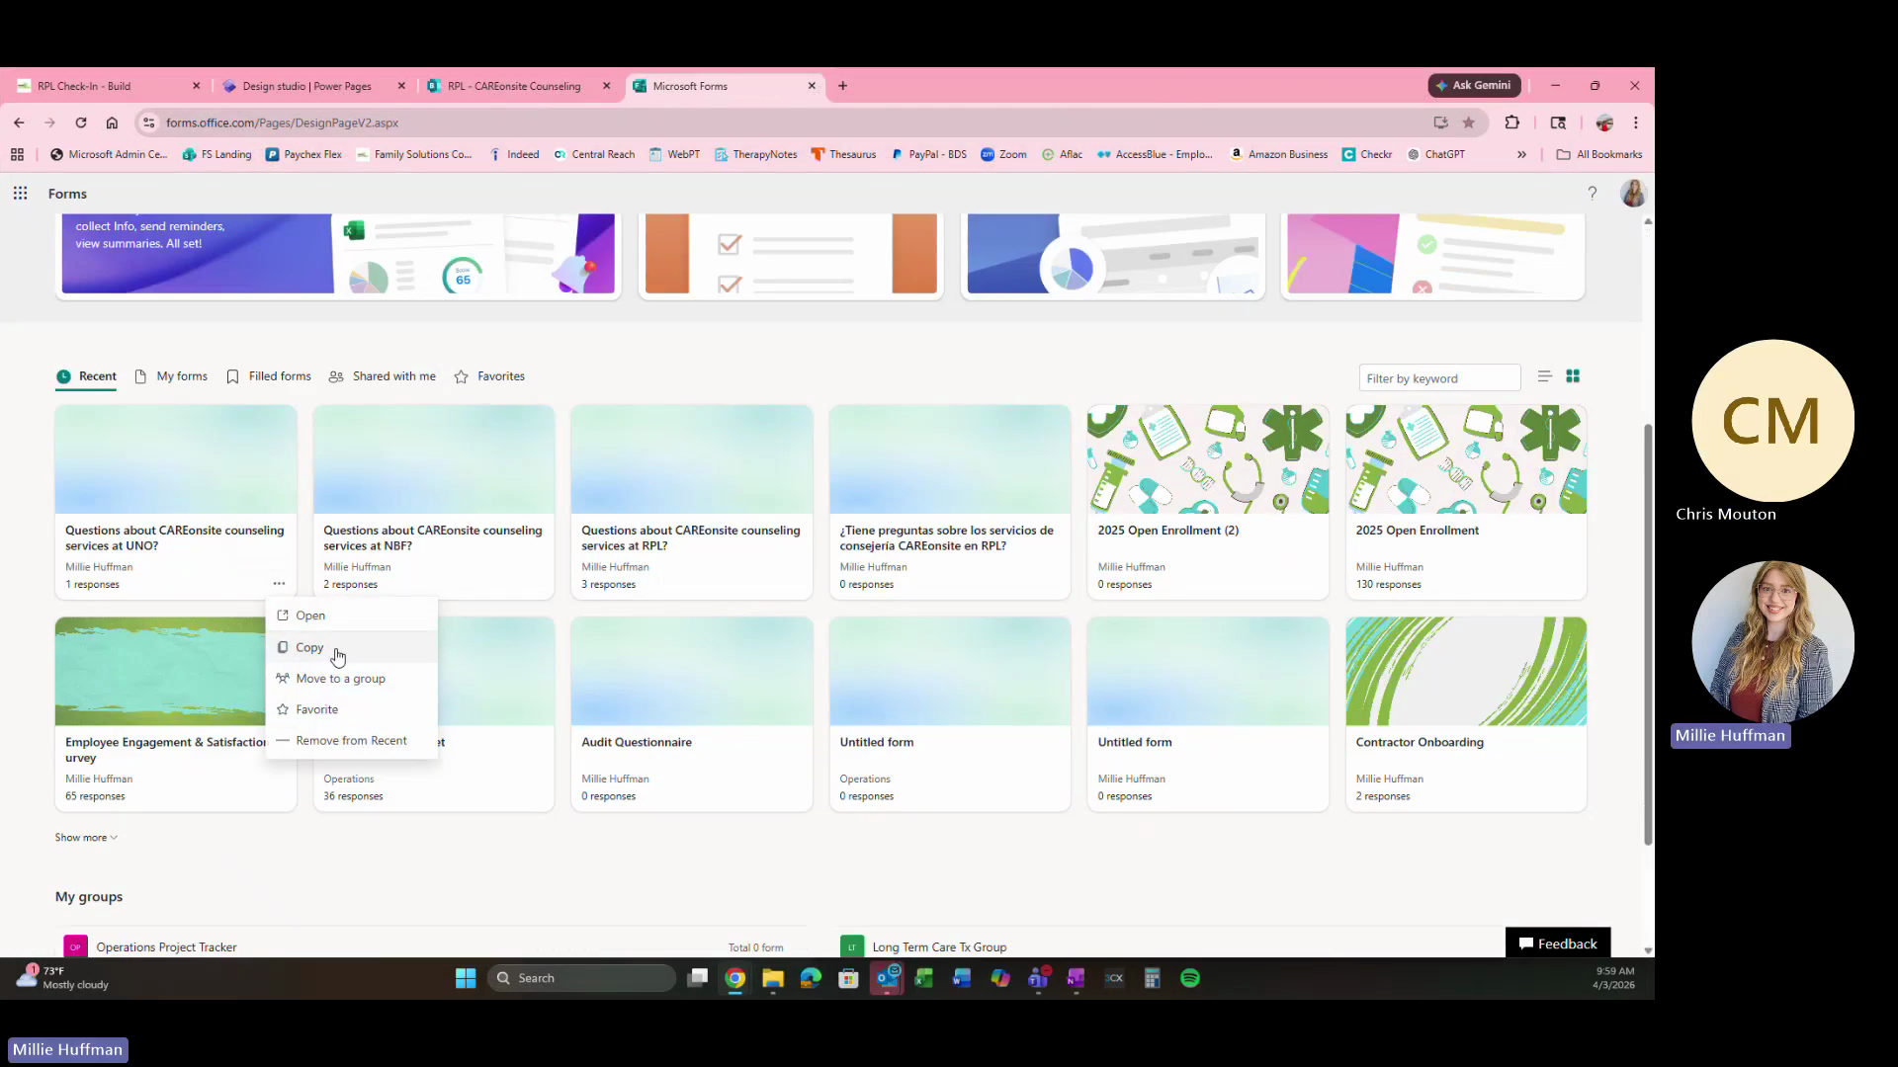
Task: Open Outlook from the taskbar
Action: pyautogui.click(x=888, y=978)
